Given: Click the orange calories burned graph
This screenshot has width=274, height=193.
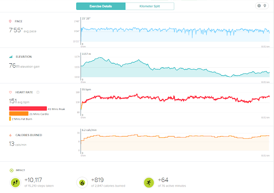Looking at the screenshot, I should click(175, 143).
